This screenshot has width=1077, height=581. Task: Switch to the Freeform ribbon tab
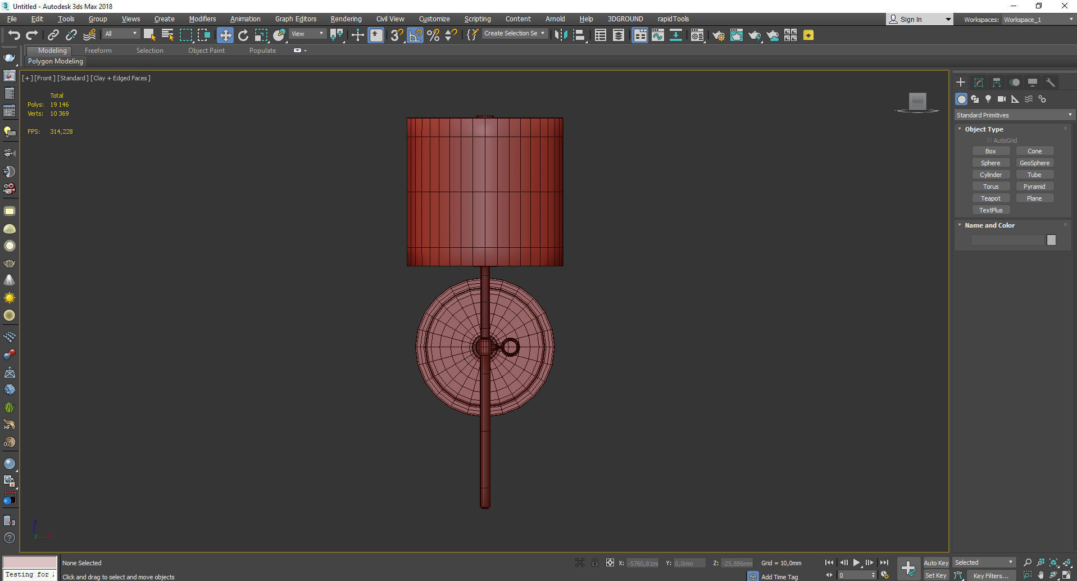(x=98, y=51)
